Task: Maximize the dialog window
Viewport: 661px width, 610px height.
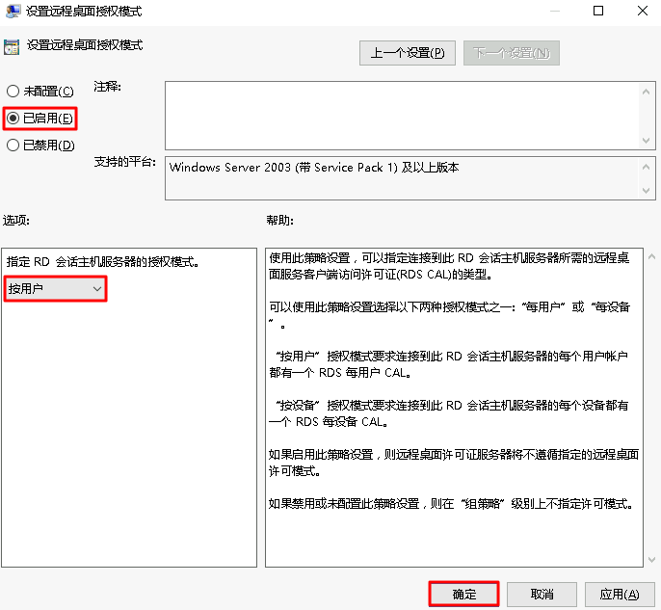Action: 598,11
